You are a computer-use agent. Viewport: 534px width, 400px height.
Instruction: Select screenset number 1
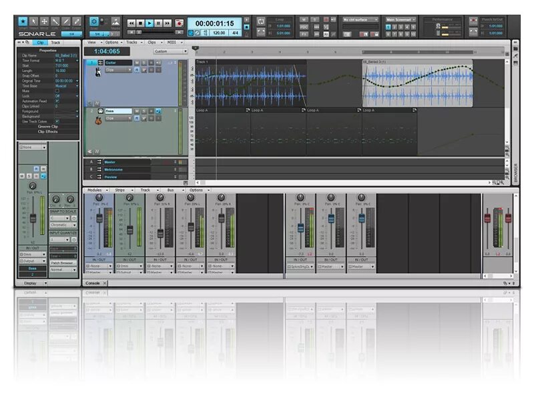tap(388, 27)
